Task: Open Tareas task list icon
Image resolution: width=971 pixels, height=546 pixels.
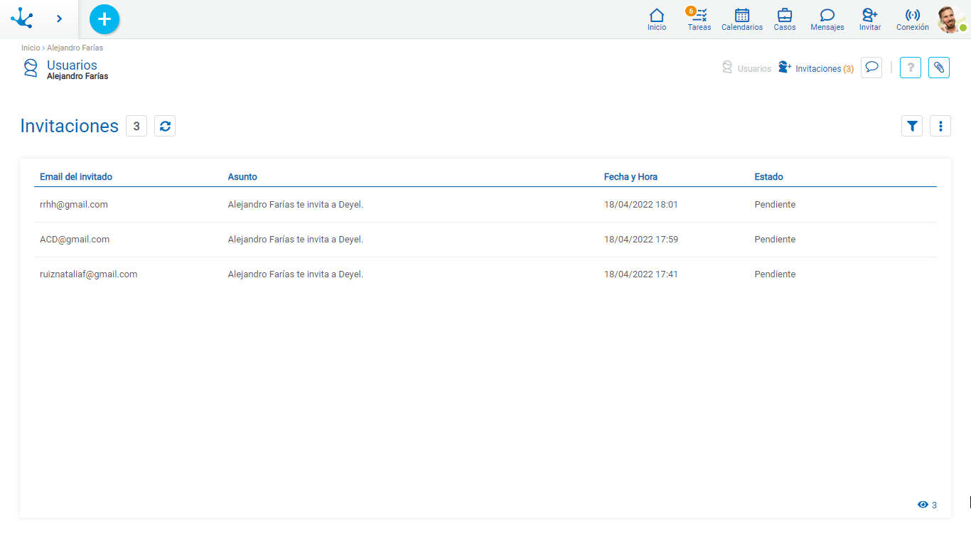Action: [699, 19]
